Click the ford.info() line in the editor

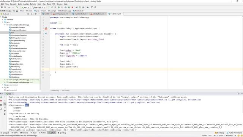pos(66,61)
